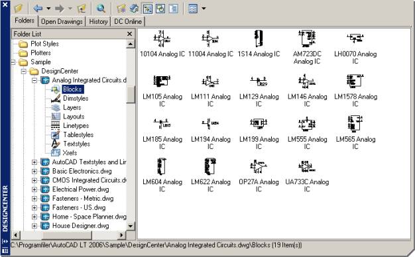
Task: Go back with the Back arrow button
Action: [38, 9]
